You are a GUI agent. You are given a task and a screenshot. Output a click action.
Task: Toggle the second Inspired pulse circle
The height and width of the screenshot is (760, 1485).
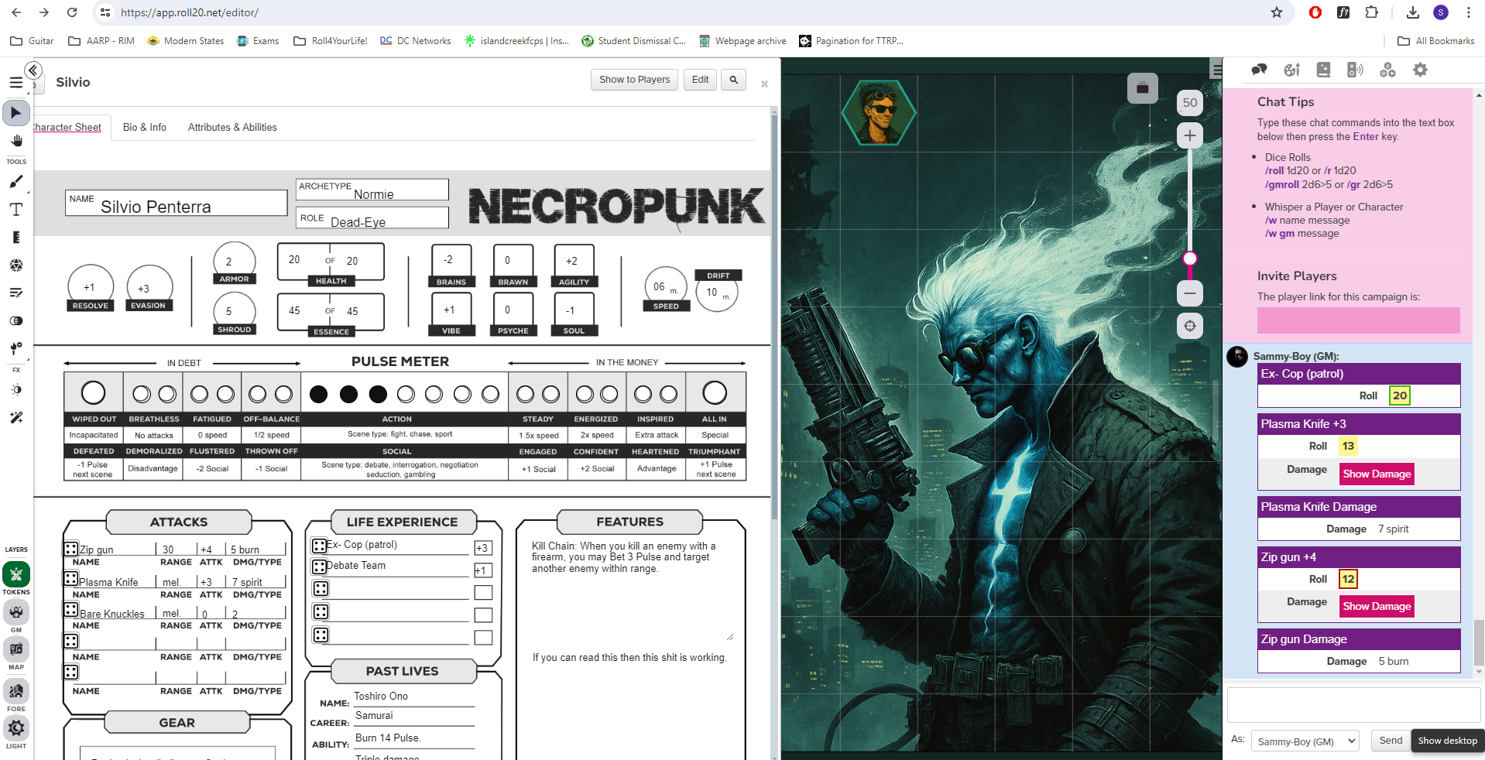click(x=668, y=395)
